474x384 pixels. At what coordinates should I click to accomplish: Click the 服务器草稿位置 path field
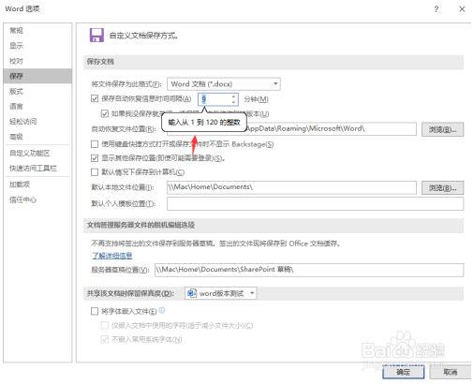(x=309, y=270)
